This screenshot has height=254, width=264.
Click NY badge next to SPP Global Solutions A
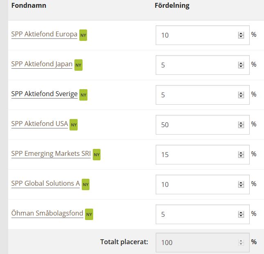(x=85, y=184)
